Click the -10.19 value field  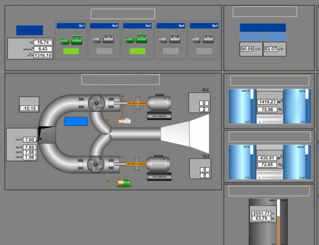coord(29,109)
